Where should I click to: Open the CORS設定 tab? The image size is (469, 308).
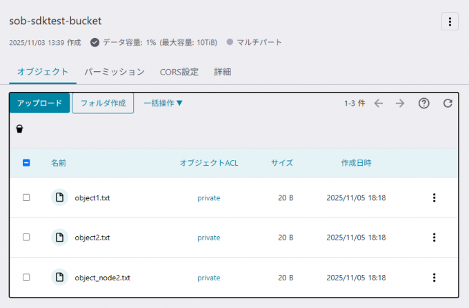(x=179, y=72)
